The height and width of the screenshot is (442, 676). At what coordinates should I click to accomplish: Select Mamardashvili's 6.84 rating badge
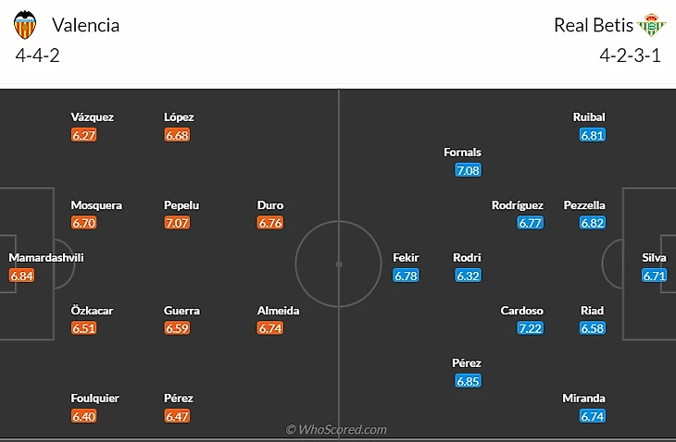point(22,276)
